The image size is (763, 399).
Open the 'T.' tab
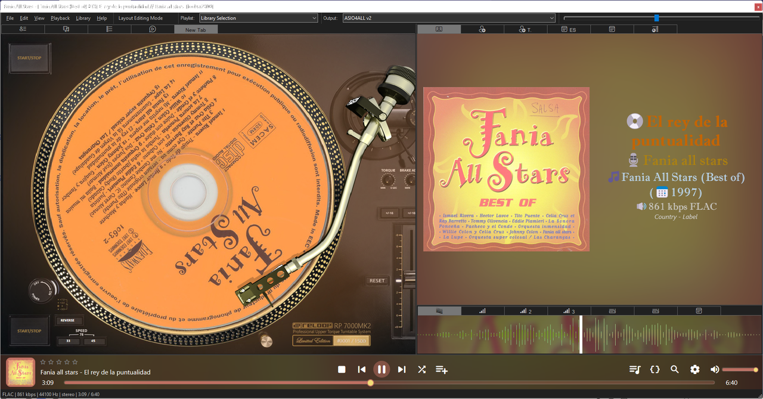(x=525, y=29)
